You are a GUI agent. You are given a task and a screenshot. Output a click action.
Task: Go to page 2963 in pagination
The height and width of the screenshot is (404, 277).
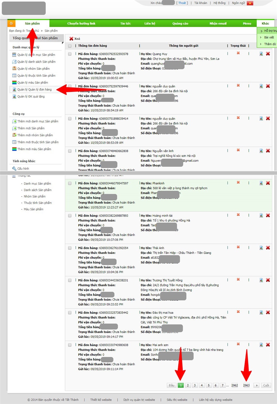click(x=246, y=385)
